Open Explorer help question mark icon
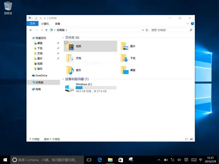The width and height of the screenshot is (219, 164). (x=192, y=24)
